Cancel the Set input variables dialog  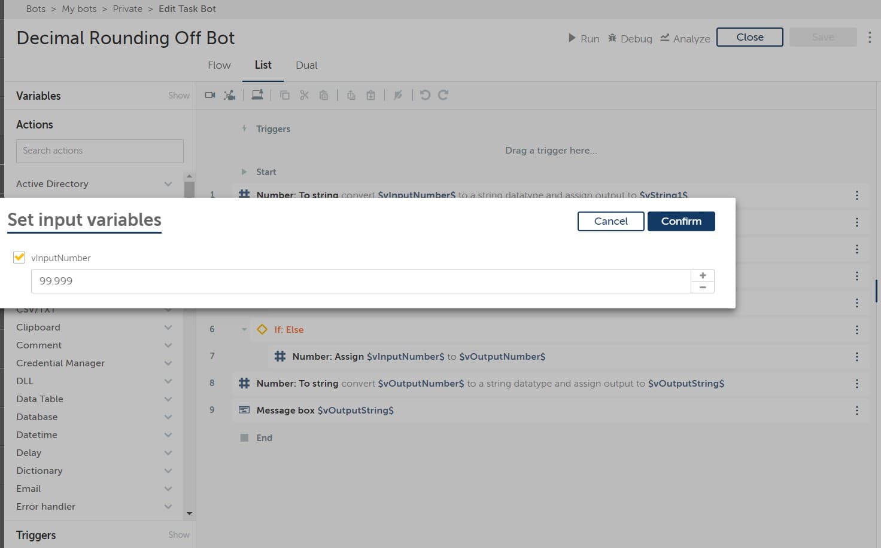(x=610, y=221)
